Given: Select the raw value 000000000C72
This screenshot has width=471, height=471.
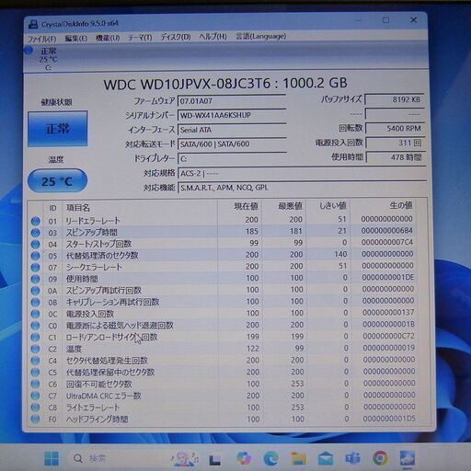Looking at the screenshot, I should 388,336.
